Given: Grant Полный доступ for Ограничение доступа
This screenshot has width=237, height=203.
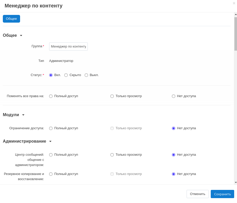Looking at the screenshot, I should pyautogui.click(x=51, y=128).
